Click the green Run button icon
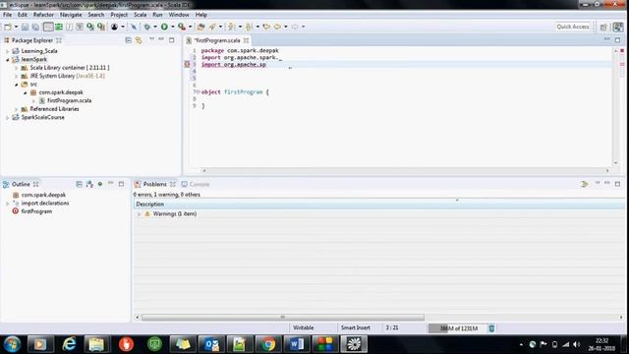This screenshot has width=629, height=354. point(164,27)
